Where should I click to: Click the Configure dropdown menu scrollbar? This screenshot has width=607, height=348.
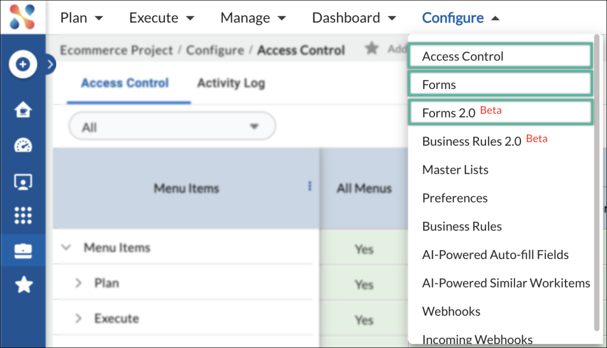click(x=596, y=183)
